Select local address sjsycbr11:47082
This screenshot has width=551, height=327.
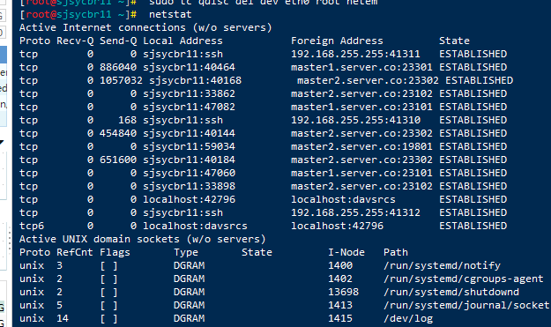click(189, 107)
